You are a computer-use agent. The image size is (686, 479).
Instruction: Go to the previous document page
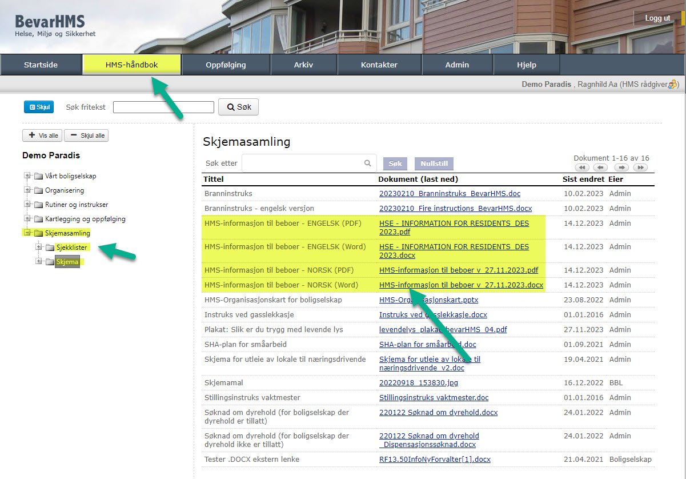(600, 167)
